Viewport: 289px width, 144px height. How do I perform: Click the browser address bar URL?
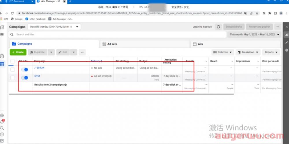point(132,13)
